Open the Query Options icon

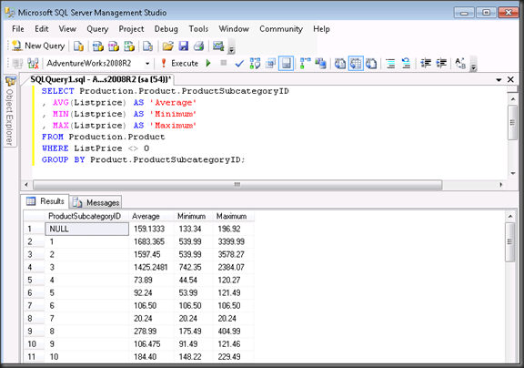(x=270, y=63)
